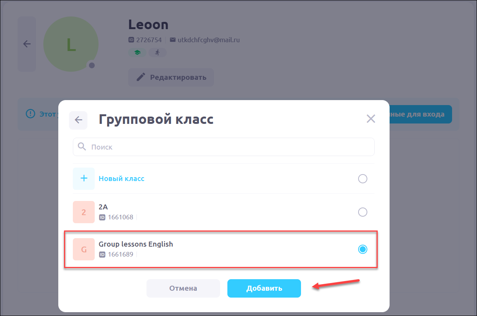The height and width of the screenshot is (316, 477).
Task: Click the 2A class avatar tile
Action: pyautogui.click(x=84, y=212)
